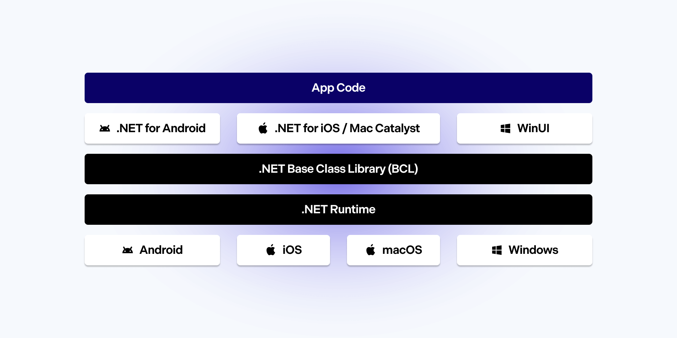Click the "macOS" platform label
Screen dimensions: 677x338
coord(402,250)
